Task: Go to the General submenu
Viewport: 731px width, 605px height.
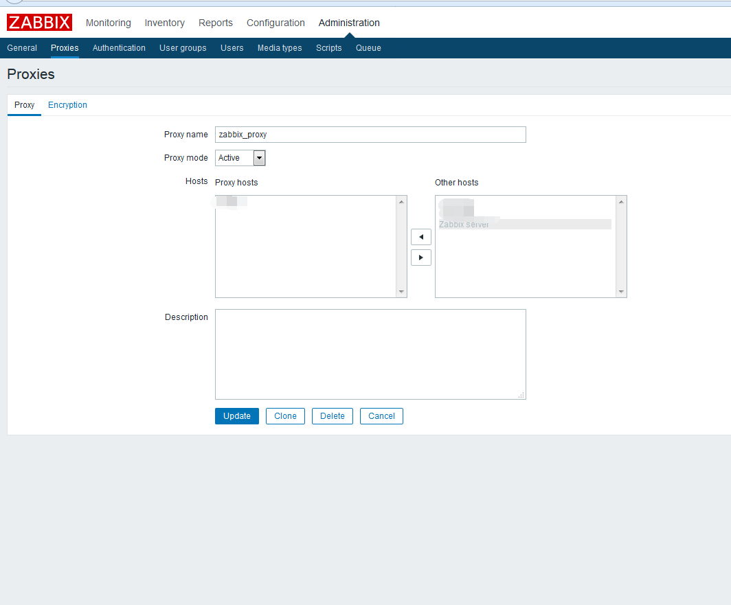Action: (22, 48)
